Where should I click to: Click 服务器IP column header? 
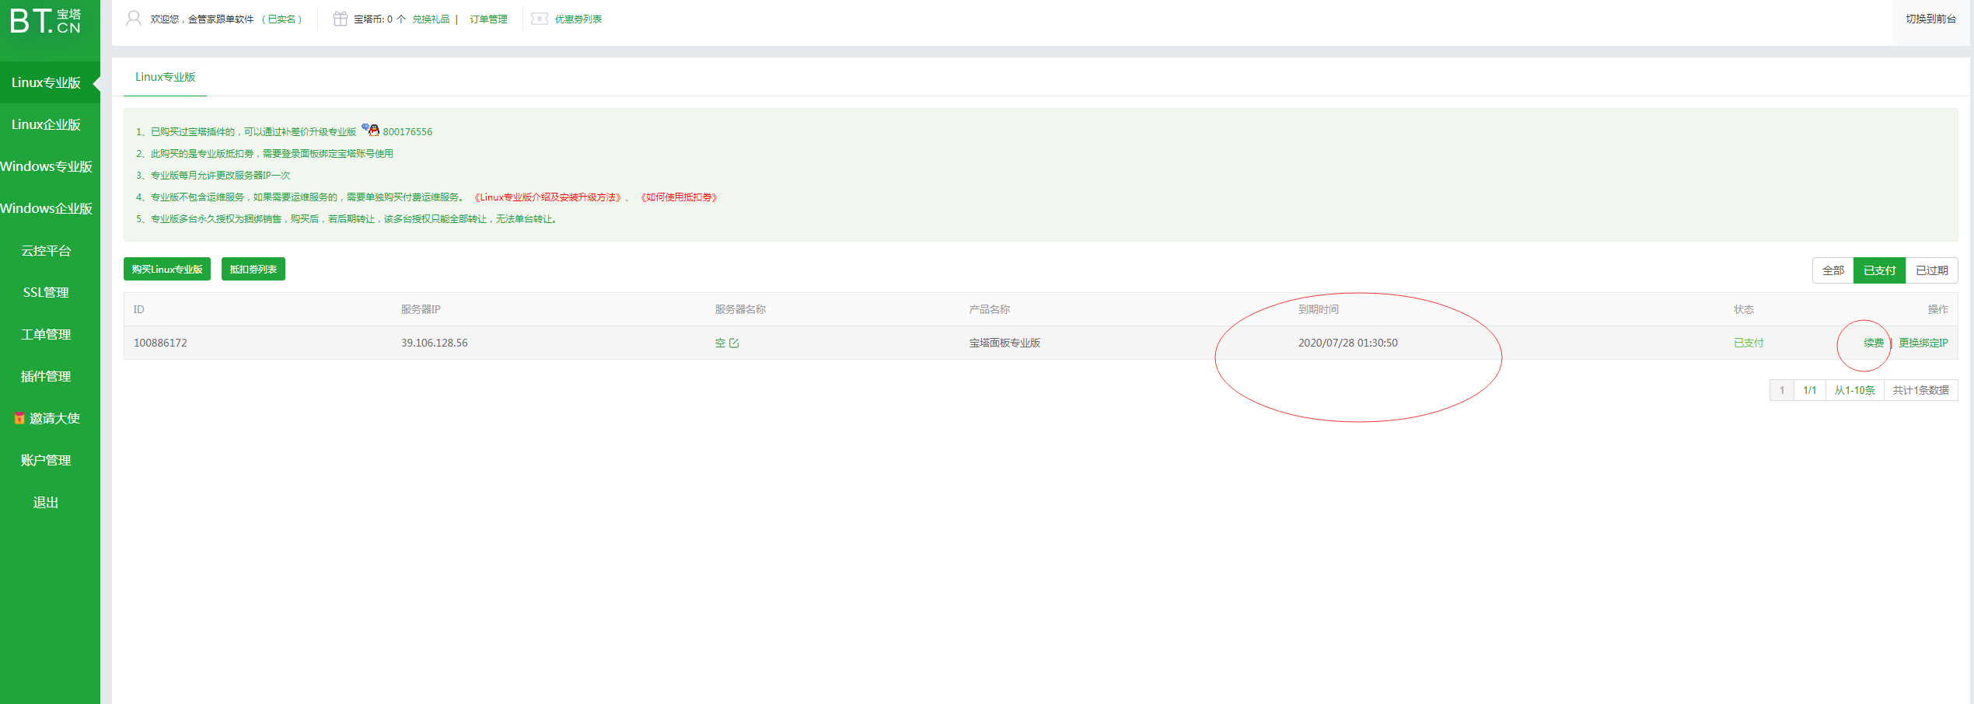[x=421, y=309]
